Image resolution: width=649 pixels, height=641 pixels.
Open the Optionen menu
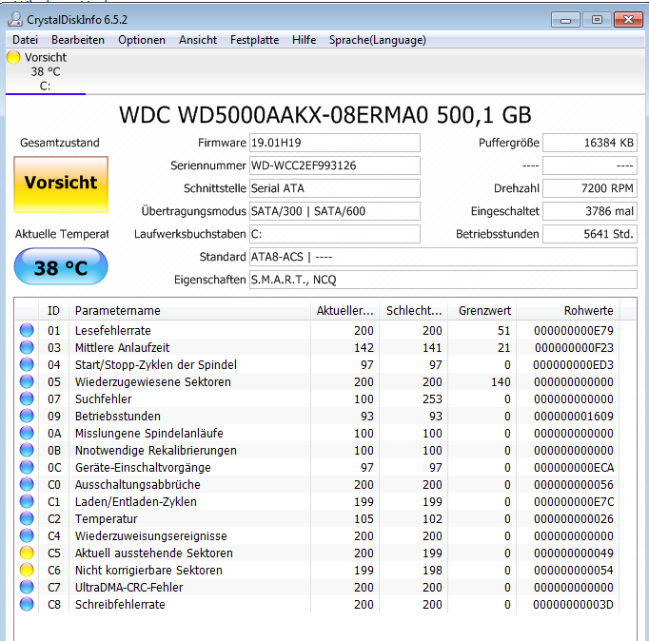click(x=142, y=40)
